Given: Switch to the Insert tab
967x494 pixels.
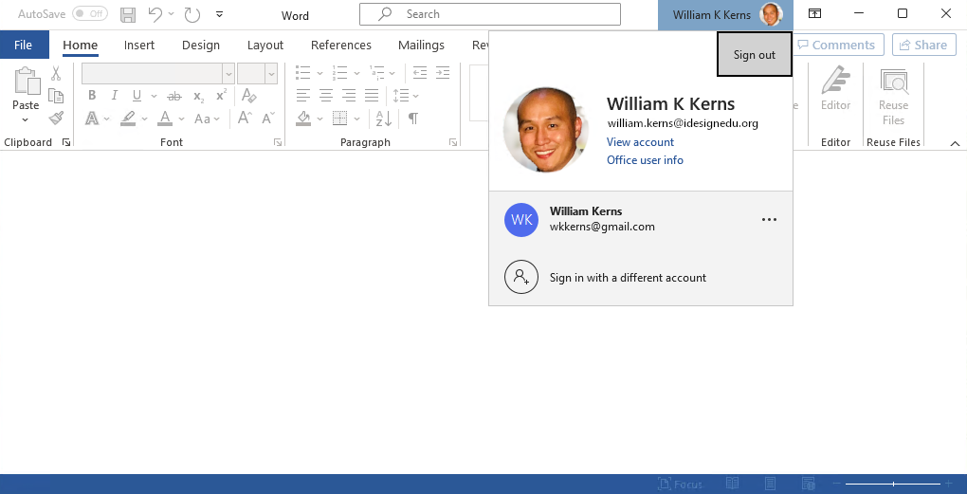Looking at the screenshot, I should tap(139, 45).
